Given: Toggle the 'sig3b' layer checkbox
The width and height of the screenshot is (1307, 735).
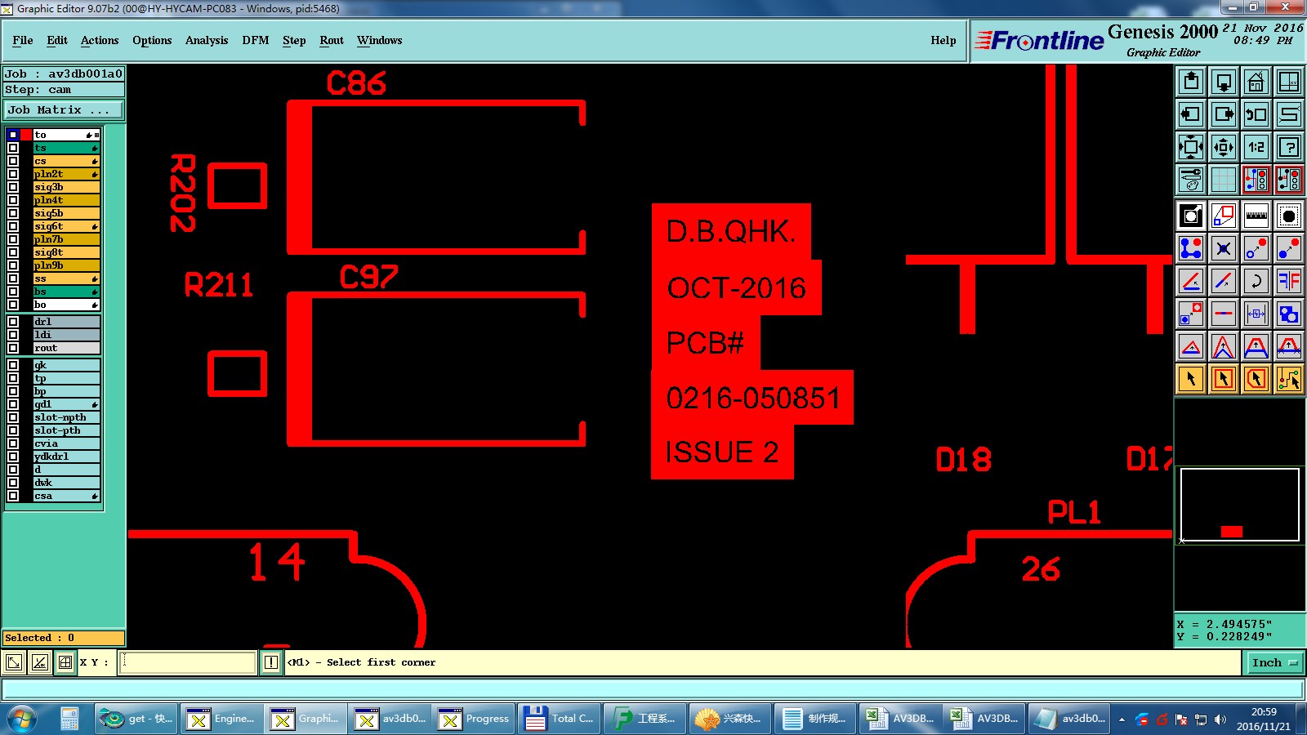Looking at the screenshot, I should tap(13, 187).
